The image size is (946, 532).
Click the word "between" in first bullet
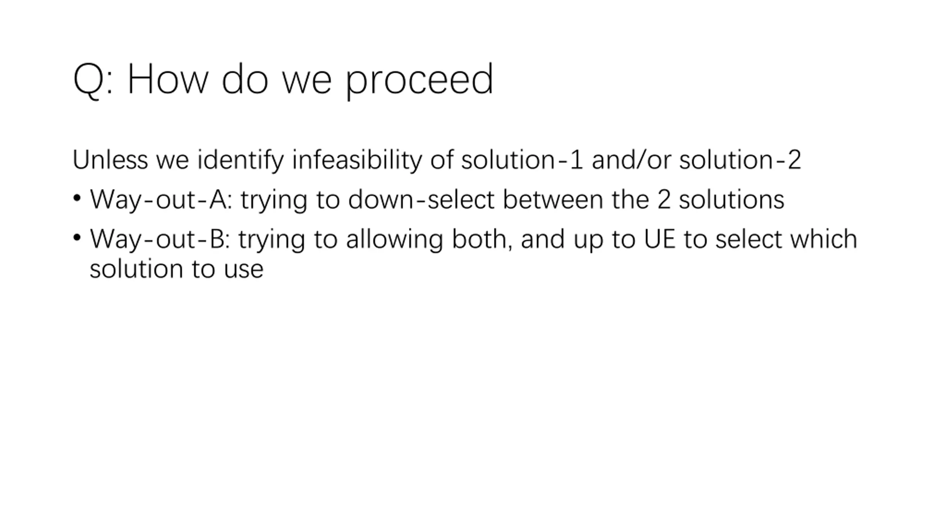pos(553,199)
